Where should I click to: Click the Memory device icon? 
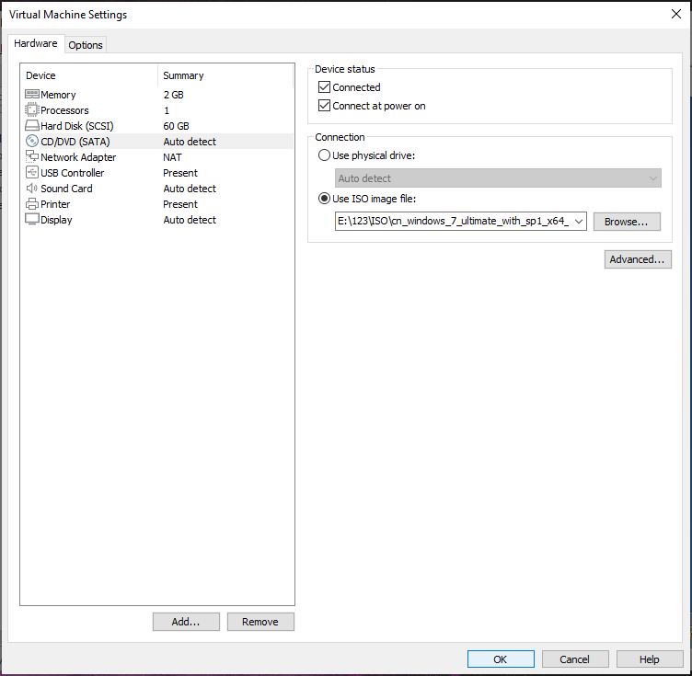click(32, 95)
